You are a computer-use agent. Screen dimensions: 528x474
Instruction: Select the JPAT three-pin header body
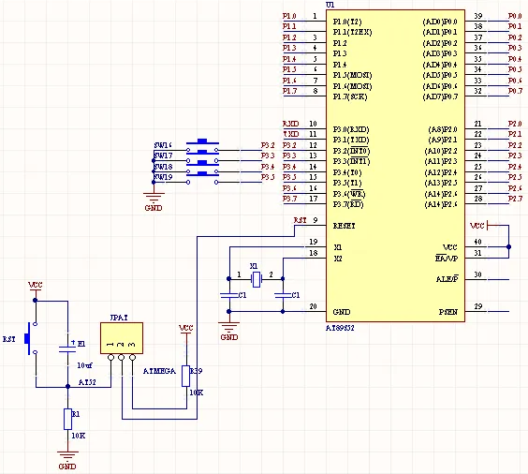[122, 338]
